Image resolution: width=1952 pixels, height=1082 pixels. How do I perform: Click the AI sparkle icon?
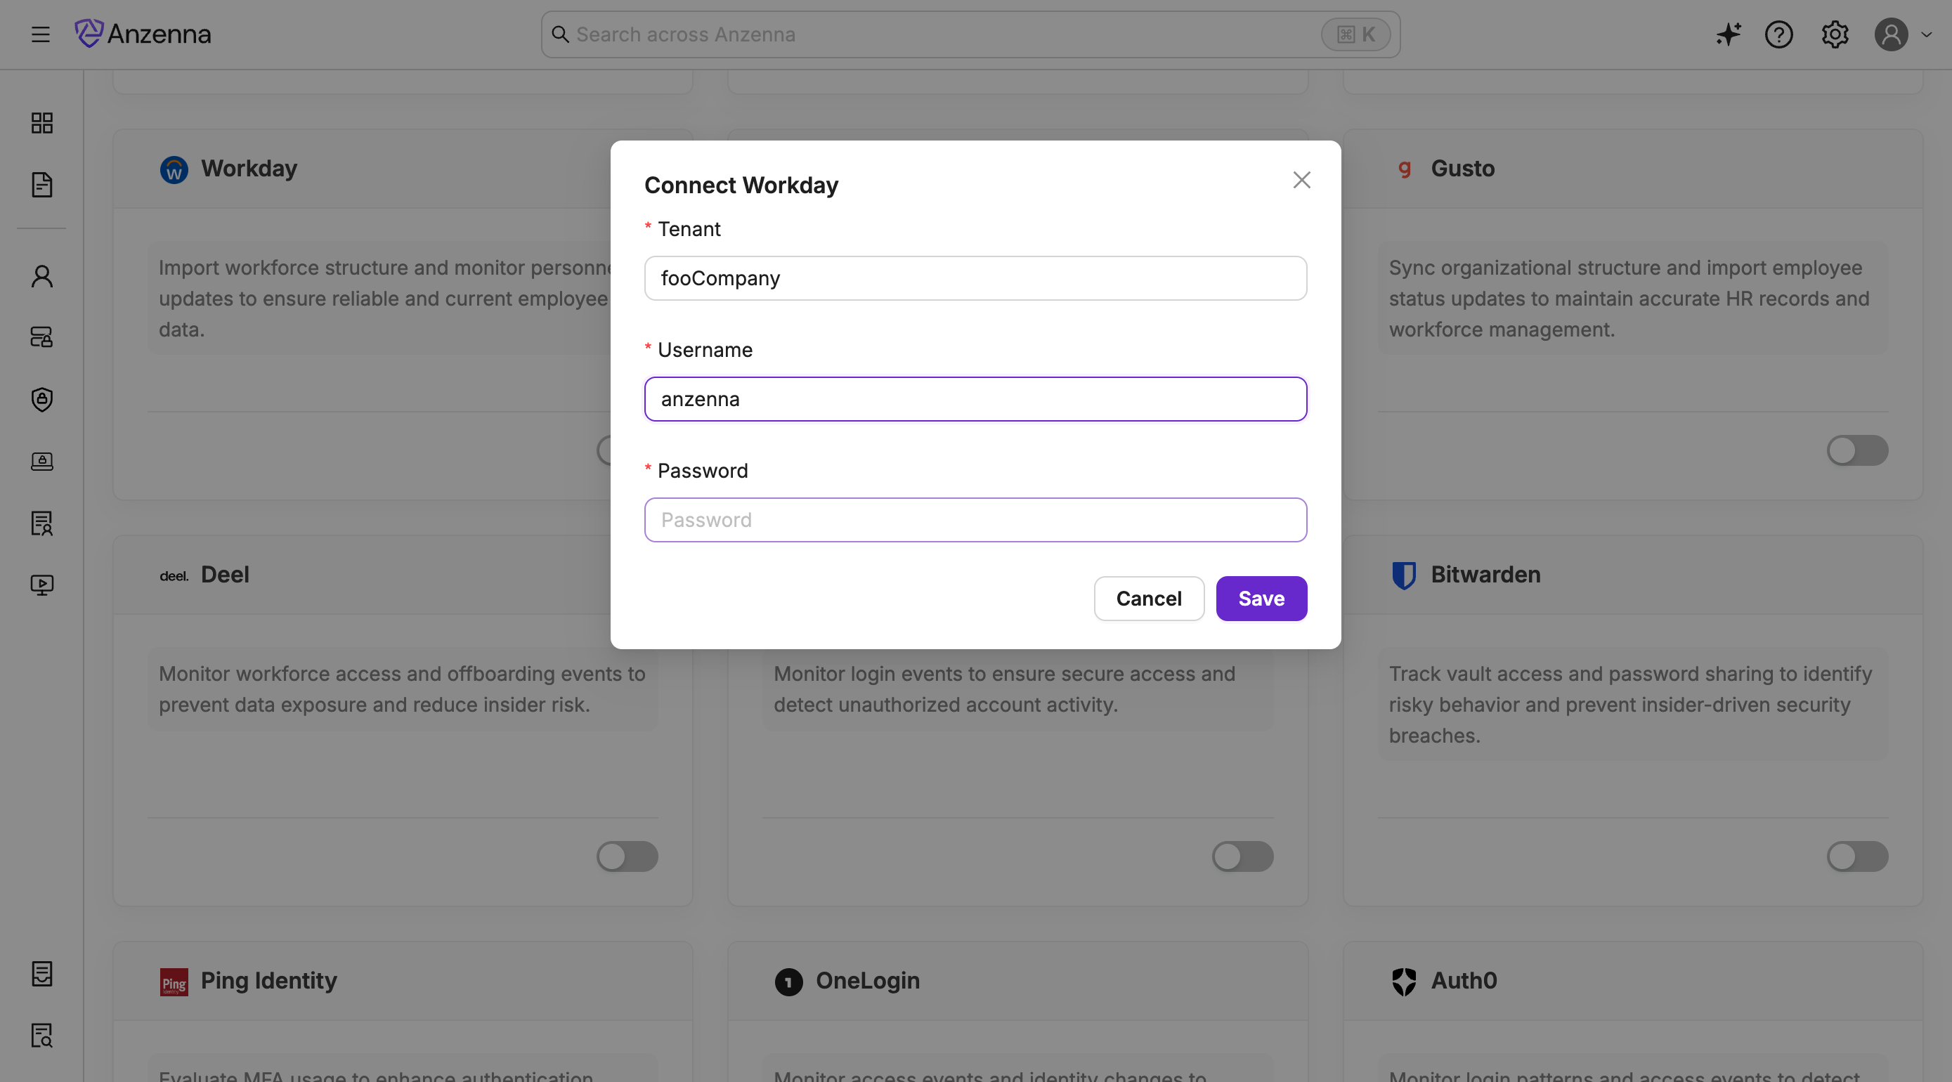pos(1728,35)
